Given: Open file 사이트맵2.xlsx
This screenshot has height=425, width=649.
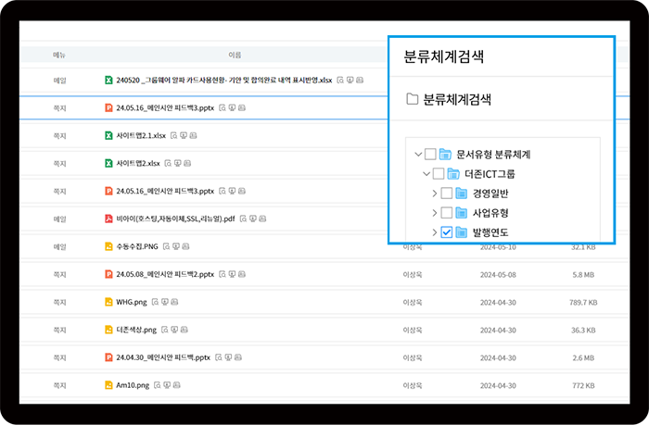Looking at the screenshot, I should [138, 163].
